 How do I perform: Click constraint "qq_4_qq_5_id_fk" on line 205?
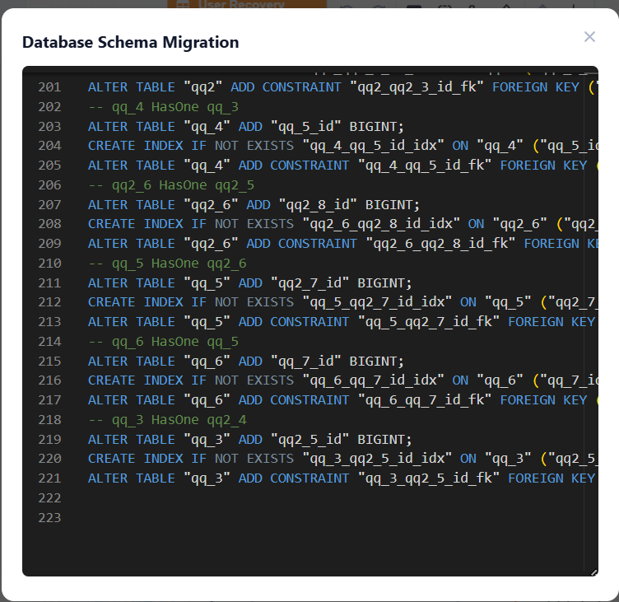(x=425, y=165)
